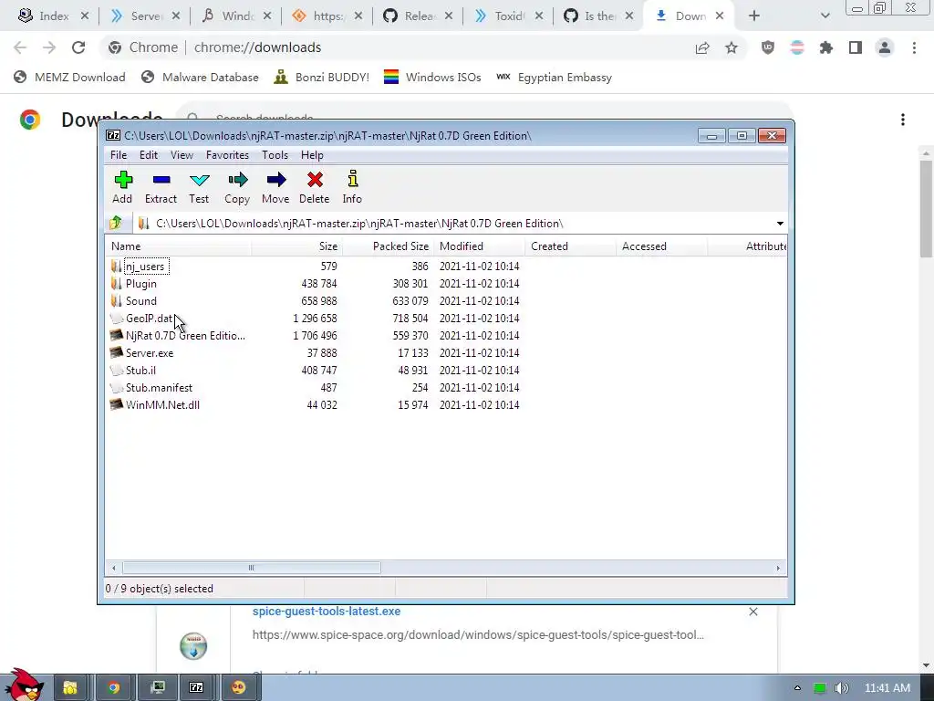
Task: Bookmark this page with star icon
Action: point(732,47)
